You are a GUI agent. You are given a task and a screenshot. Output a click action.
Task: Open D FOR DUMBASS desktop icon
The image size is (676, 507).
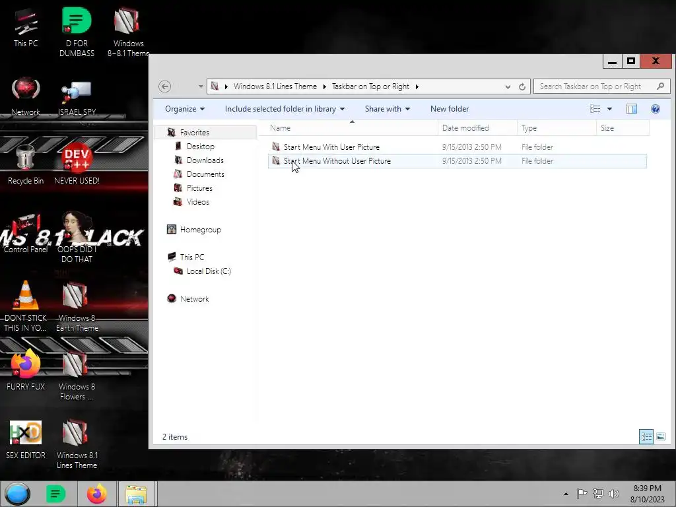click(x=77, y=32)
